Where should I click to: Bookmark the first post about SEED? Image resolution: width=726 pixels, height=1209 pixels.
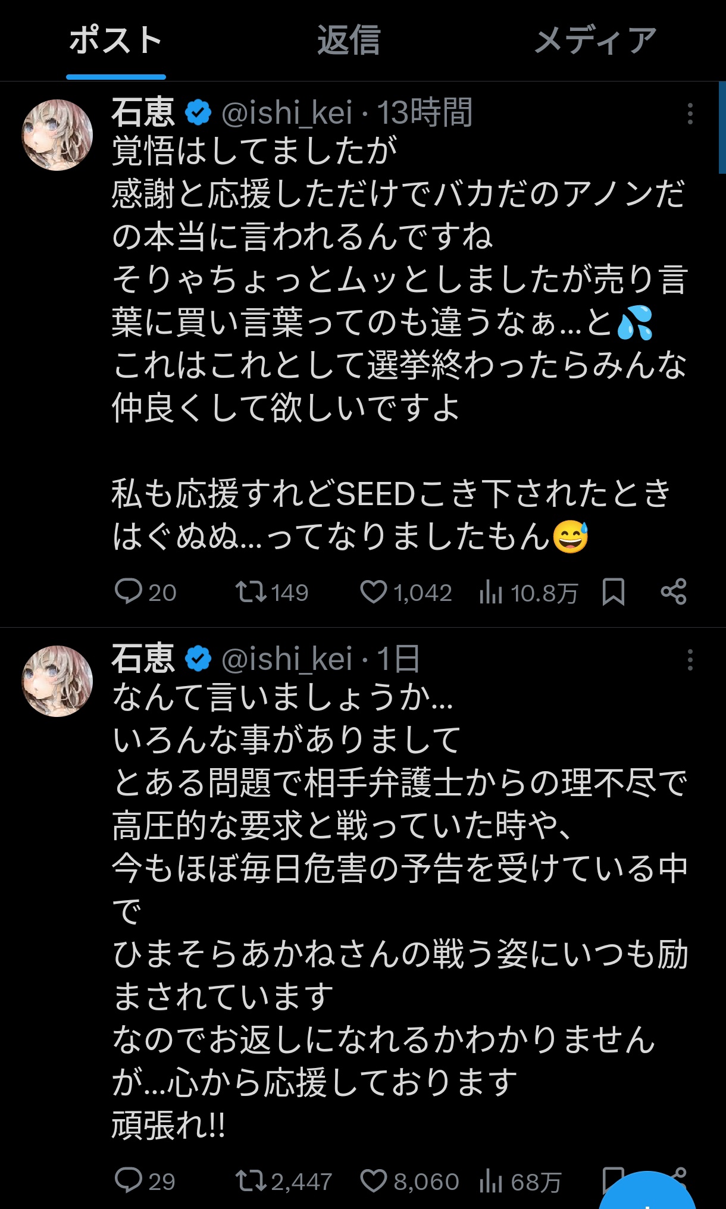click(x=613, y=592)
